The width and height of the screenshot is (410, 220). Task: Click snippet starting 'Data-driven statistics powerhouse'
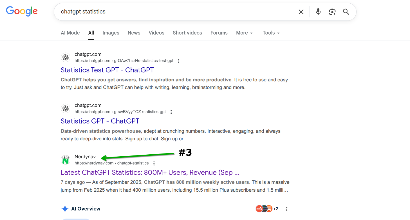[x=171, y=135]
